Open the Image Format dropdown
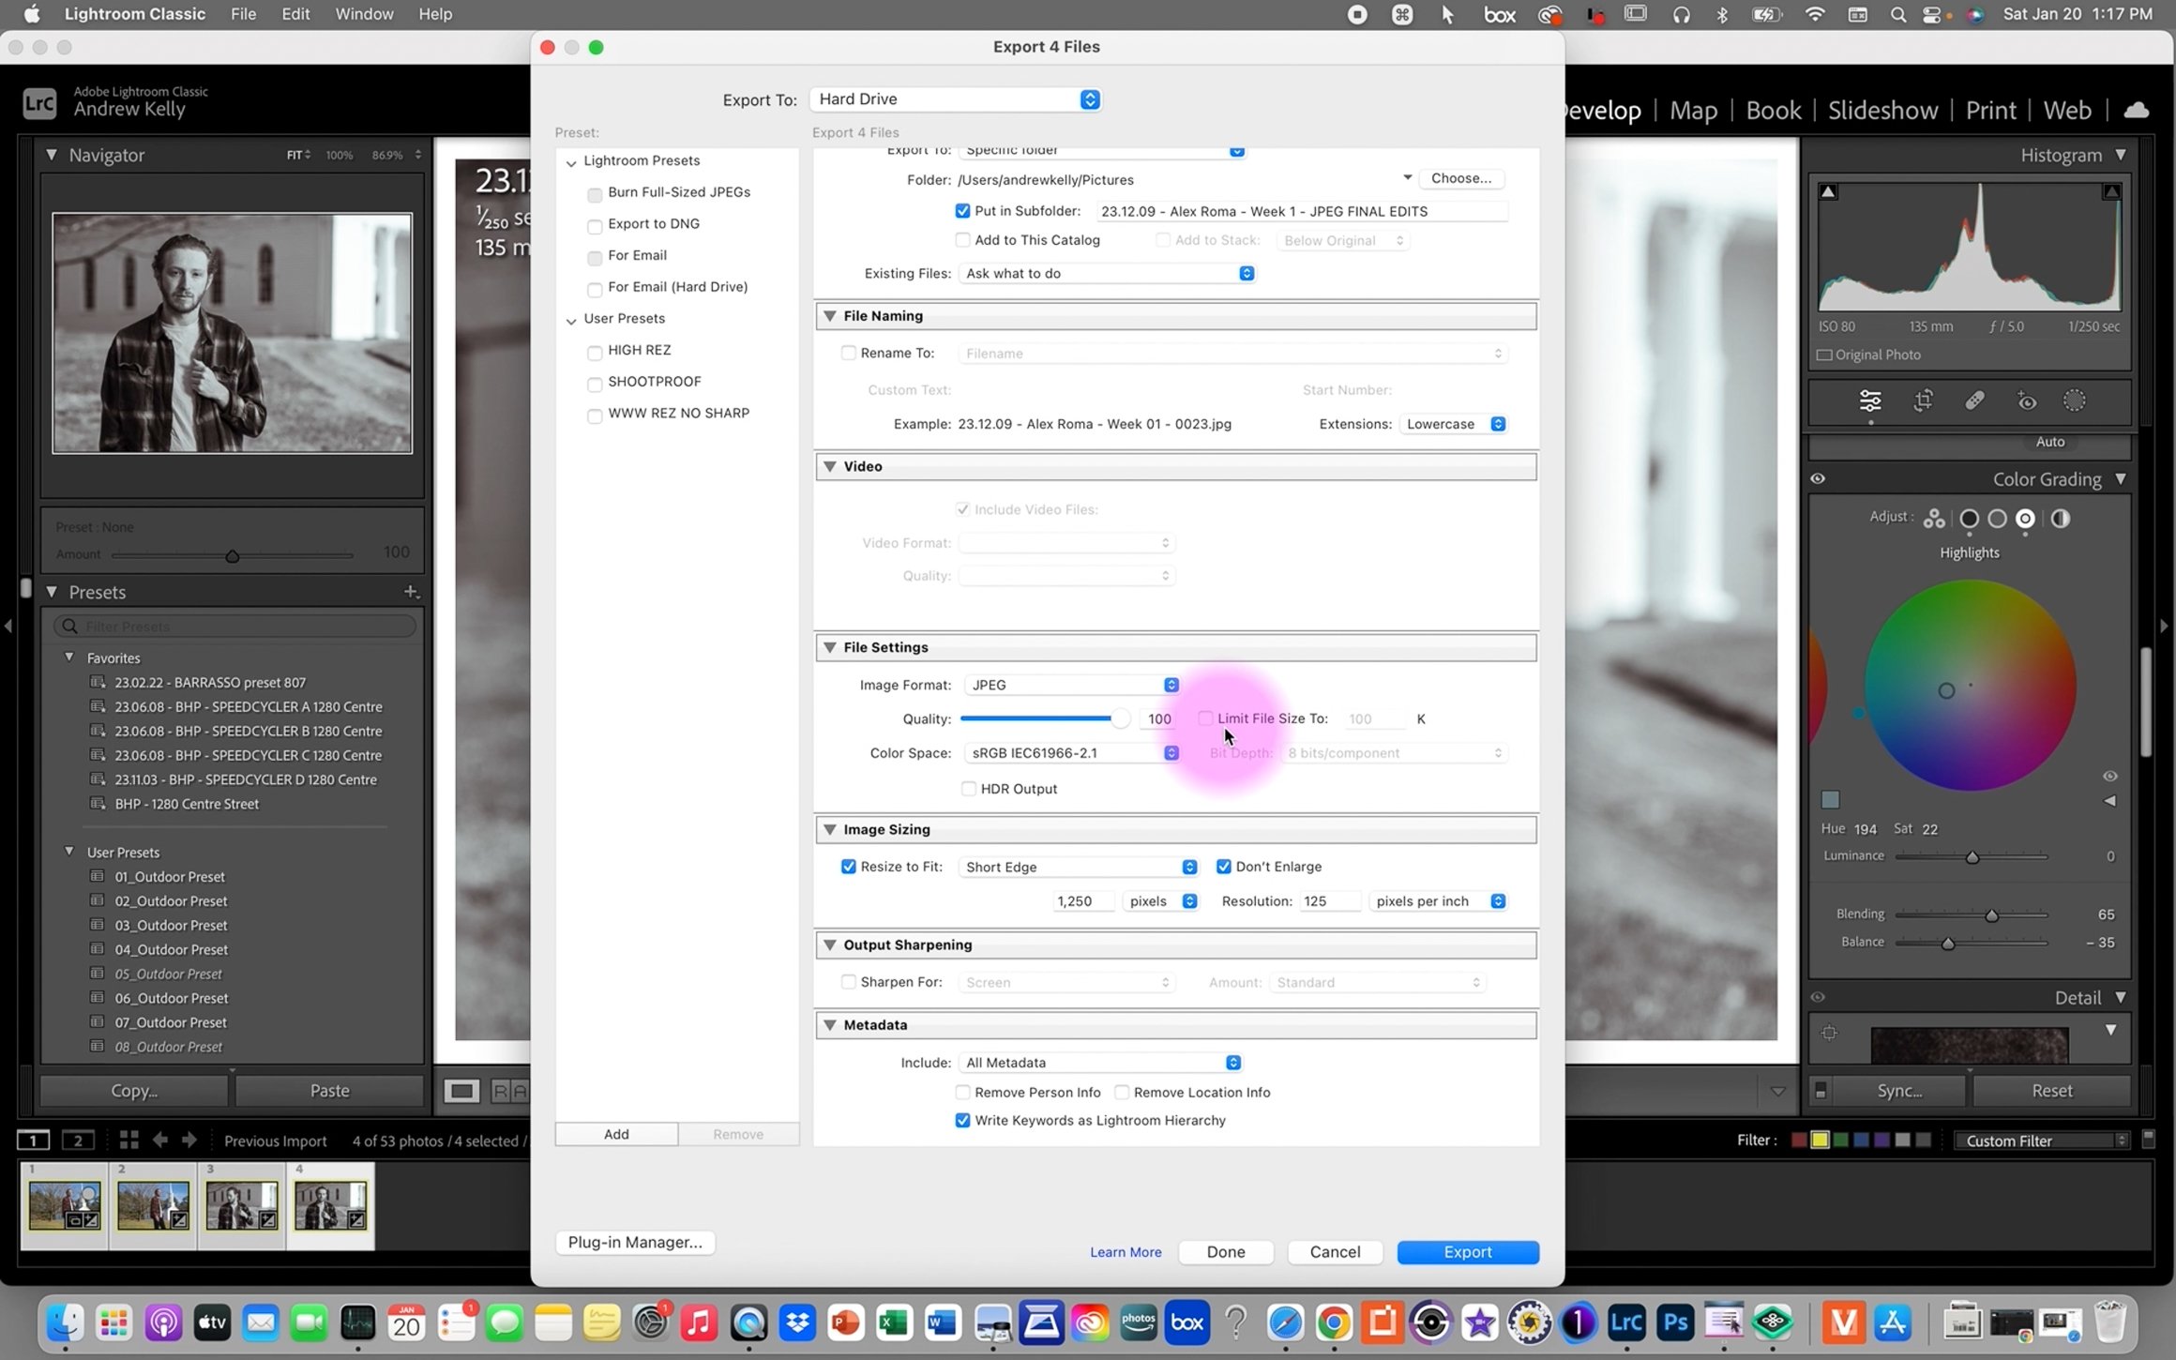 [x=1072, y=685]
